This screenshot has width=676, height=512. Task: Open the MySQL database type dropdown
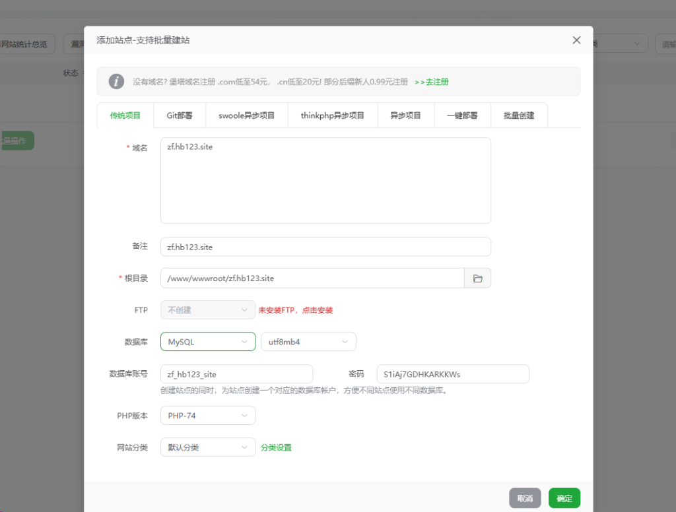tap(207, 342)
